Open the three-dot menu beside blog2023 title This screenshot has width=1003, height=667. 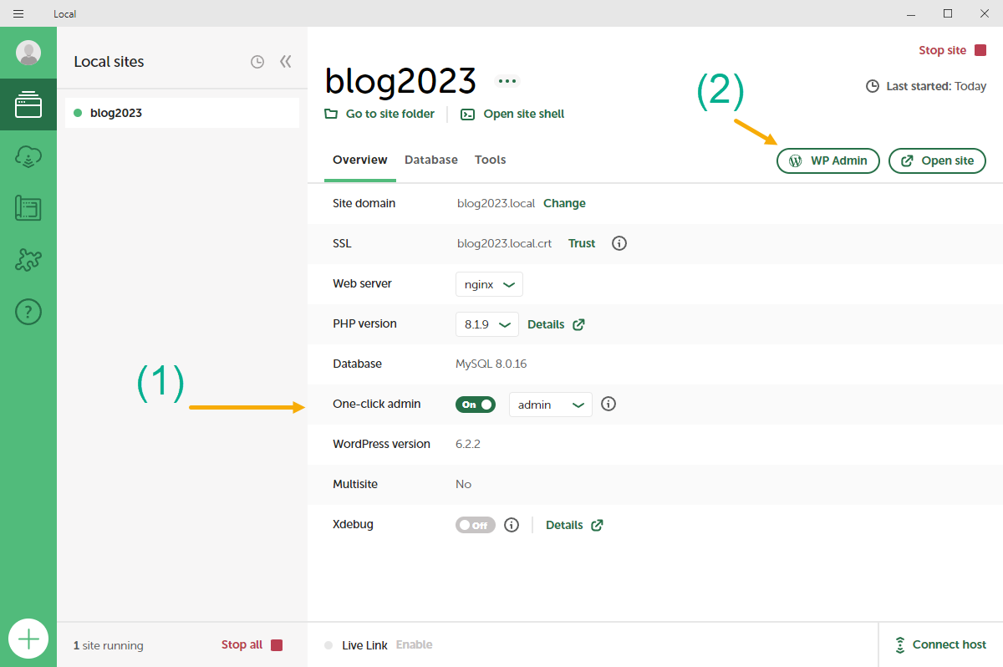pos(507,81)
